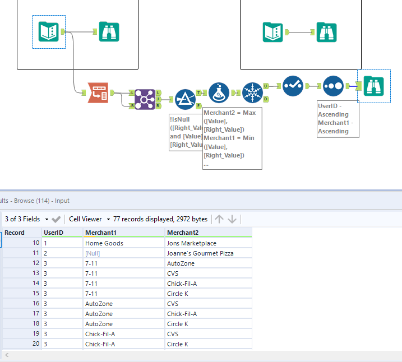Screen dimensions: 402x362
Task: Select the AutoZone cell in record 16
Action: [x=124, y=304]
